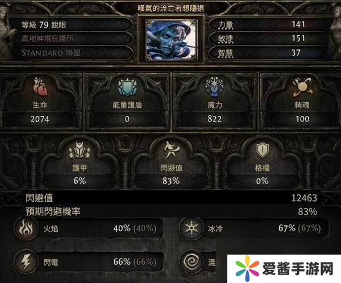Select the Energy Shield icon
The image size is (341, 283).
click(127, 87)
